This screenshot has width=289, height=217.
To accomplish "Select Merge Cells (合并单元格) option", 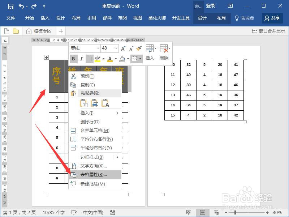I will pyautogui.click(x=95, y=131).
